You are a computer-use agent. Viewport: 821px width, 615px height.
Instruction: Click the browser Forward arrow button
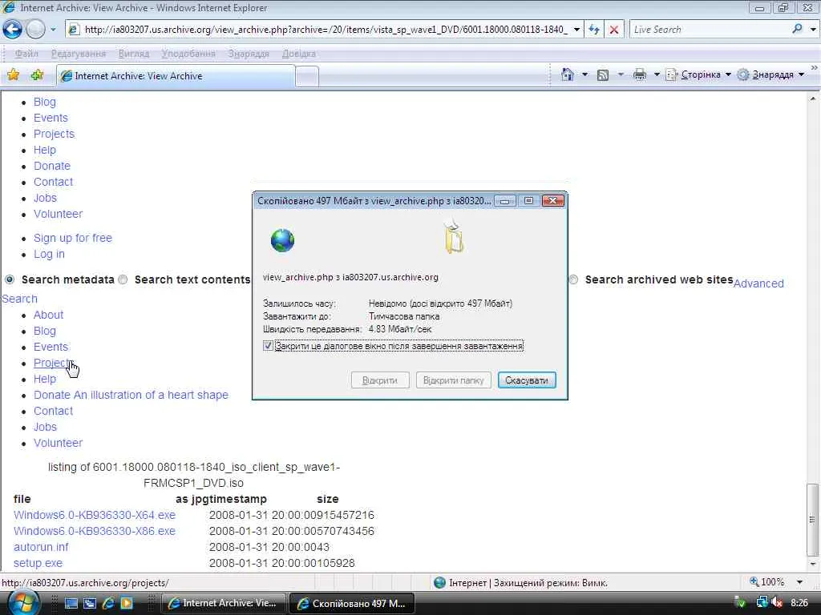pos(35,30)
